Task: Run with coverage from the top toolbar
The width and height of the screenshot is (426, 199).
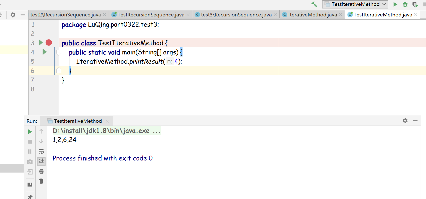Action: click(415, 4)
